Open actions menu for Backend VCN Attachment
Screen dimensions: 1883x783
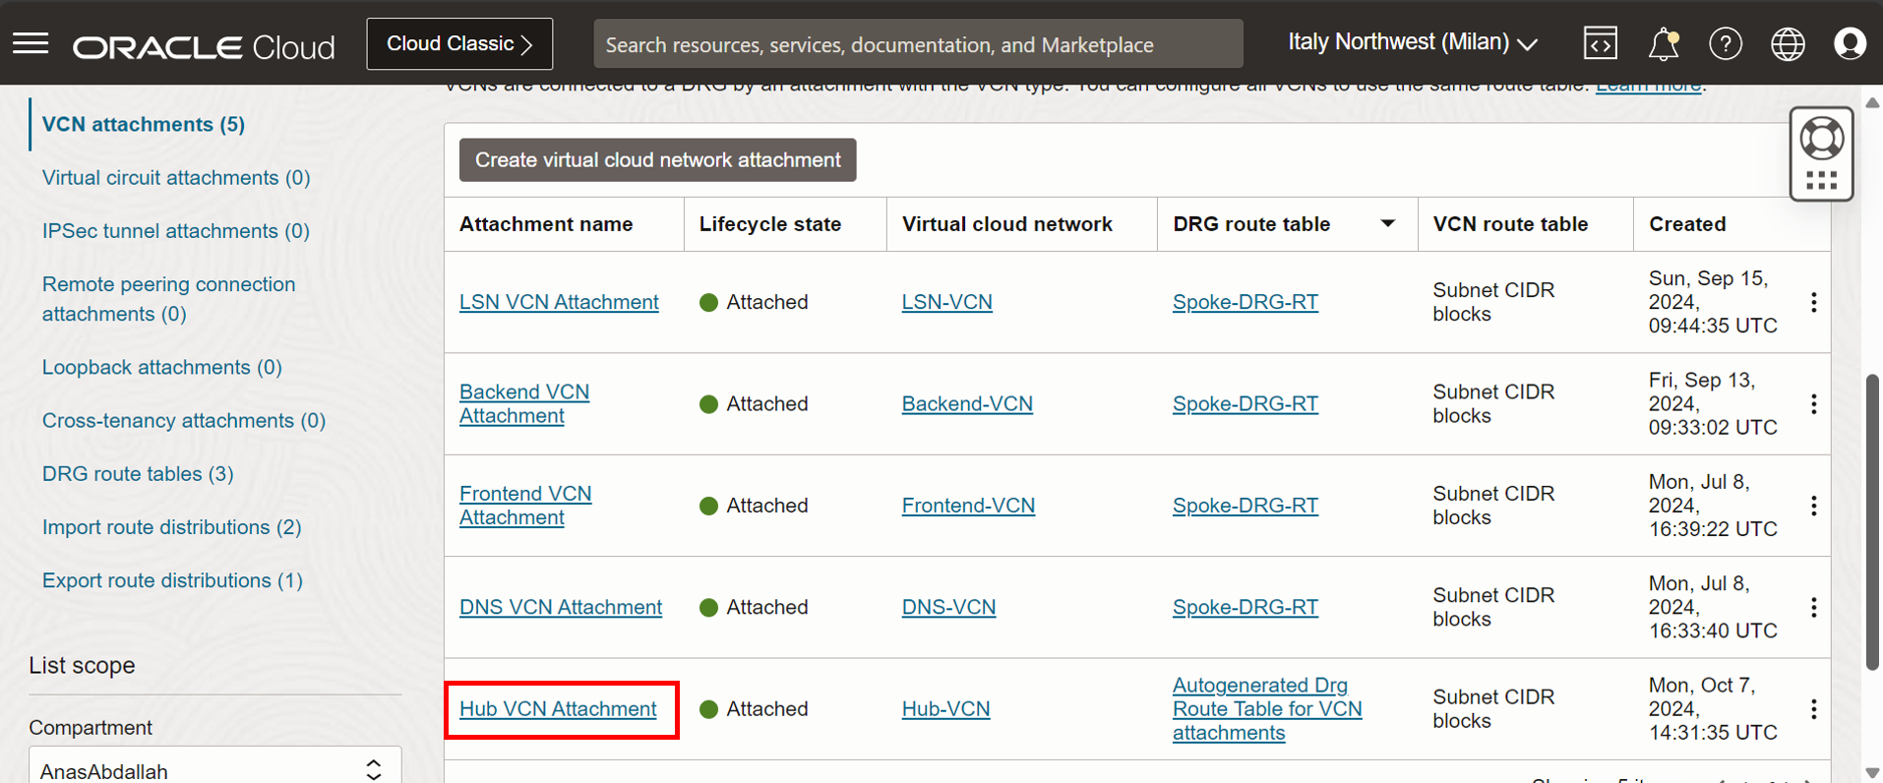(1814, 404)
